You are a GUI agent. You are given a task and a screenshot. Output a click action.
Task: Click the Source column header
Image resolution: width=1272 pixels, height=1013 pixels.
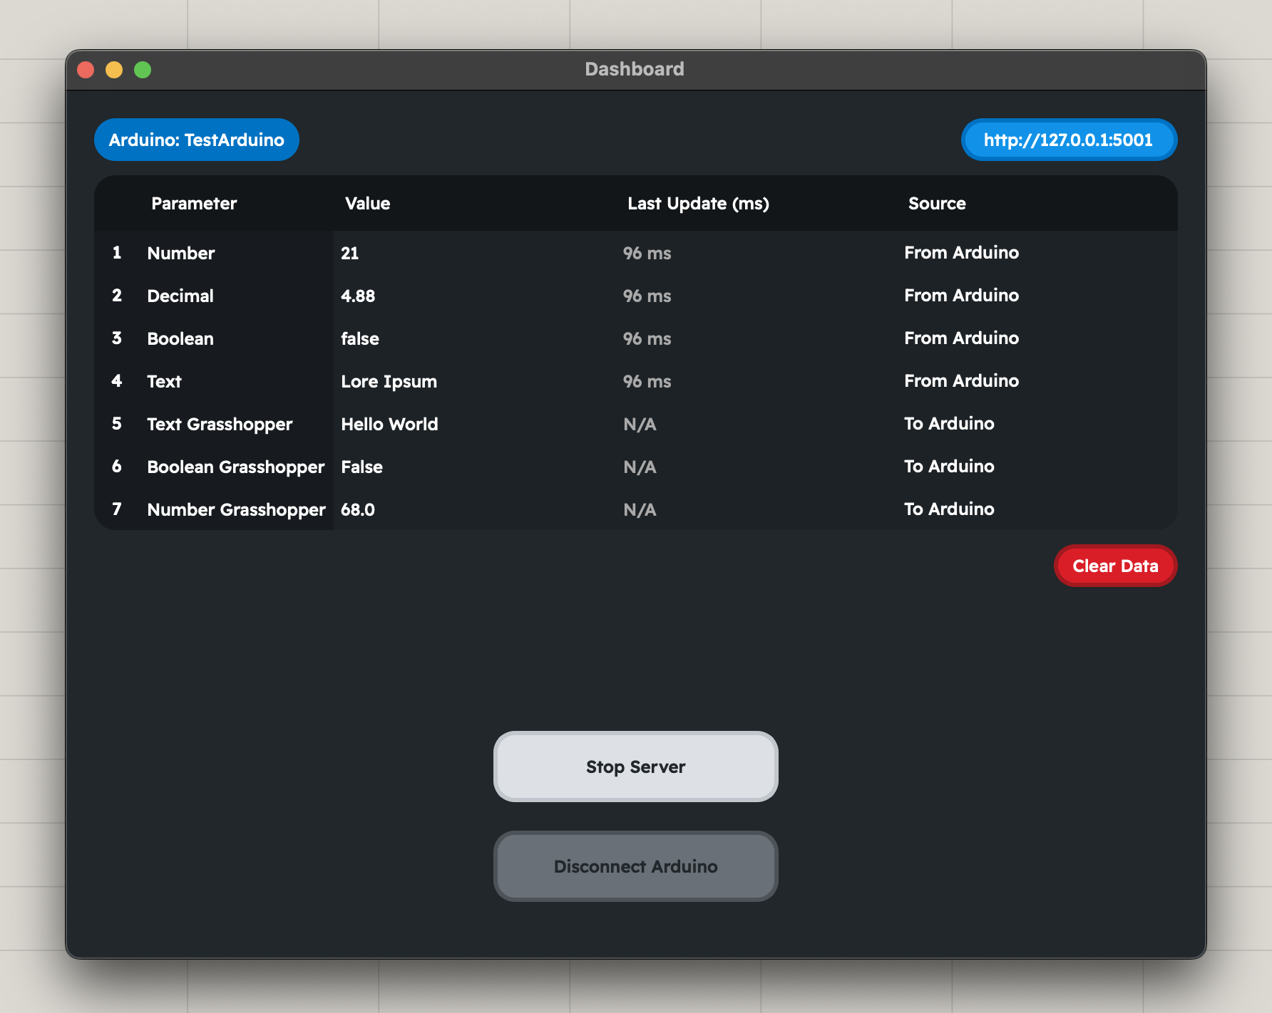937,204
